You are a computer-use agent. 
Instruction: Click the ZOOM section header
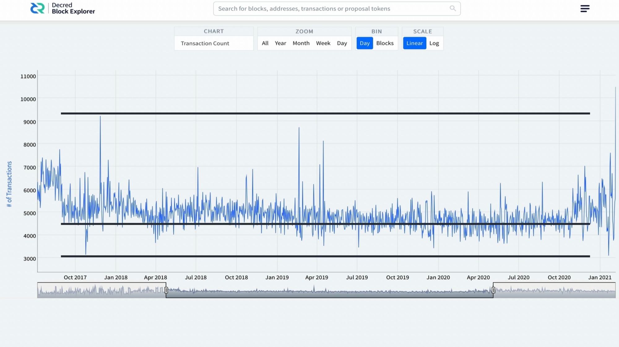304,32
